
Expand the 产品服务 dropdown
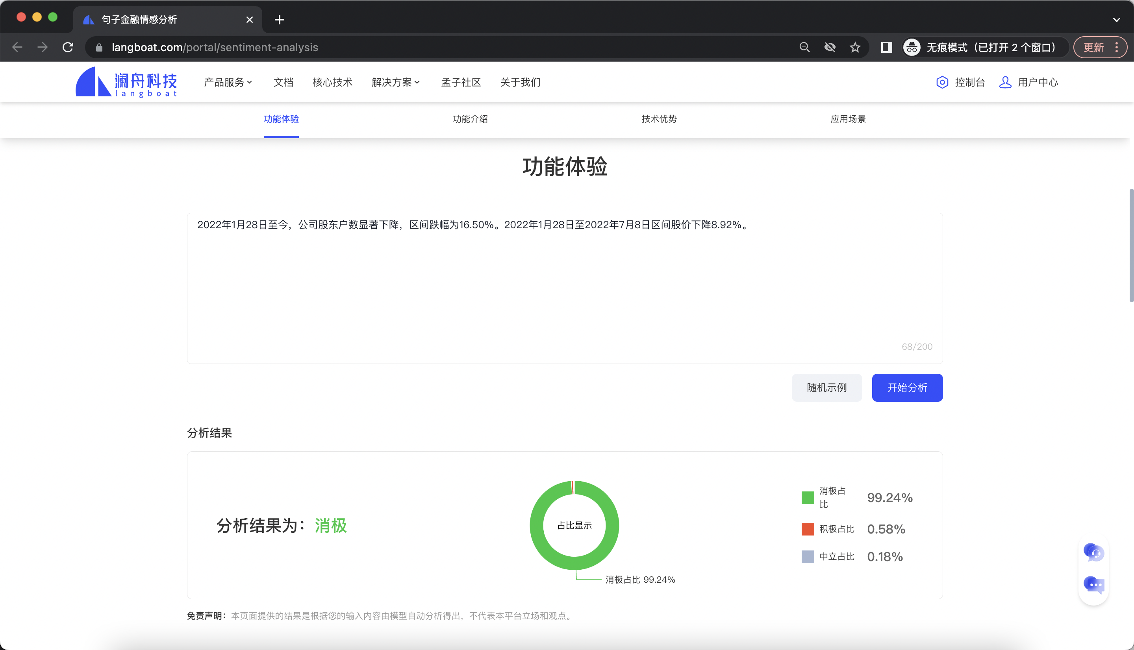tap(228, 82)
